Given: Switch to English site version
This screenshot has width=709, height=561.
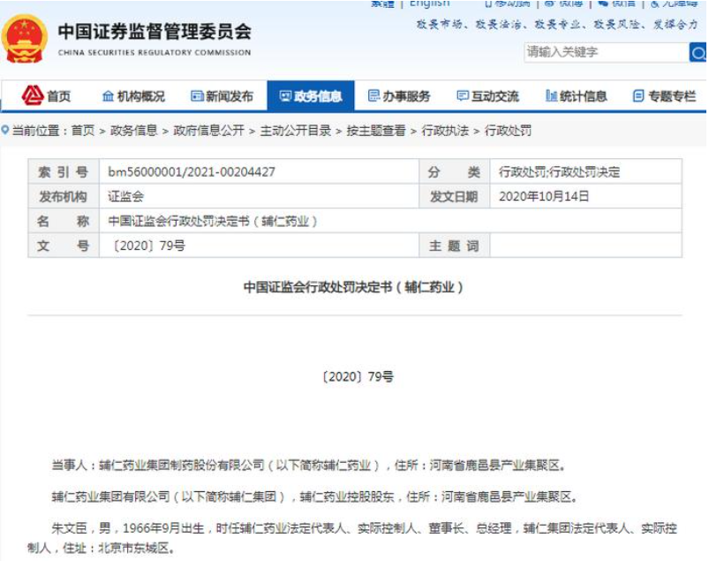Looking at the screenshot, I should [429, 4].
